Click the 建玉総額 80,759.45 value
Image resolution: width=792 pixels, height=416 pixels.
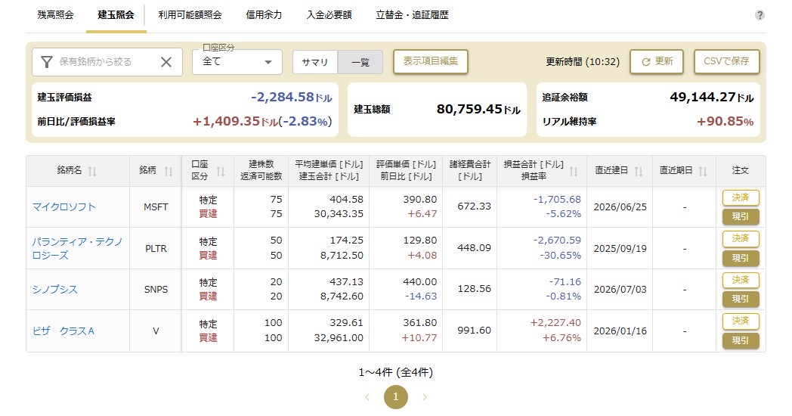(478, 109)
